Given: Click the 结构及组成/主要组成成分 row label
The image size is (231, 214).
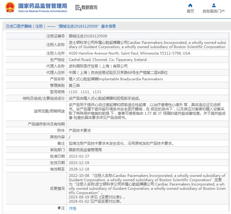Looking at the screenshot, I should coord(44,98).
